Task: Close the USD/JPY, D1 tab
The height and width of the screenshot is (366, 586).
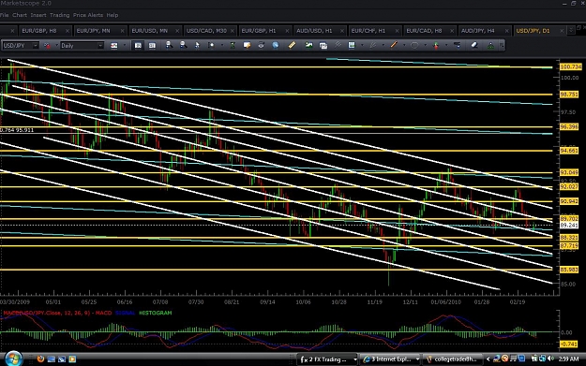Action: 562,31
